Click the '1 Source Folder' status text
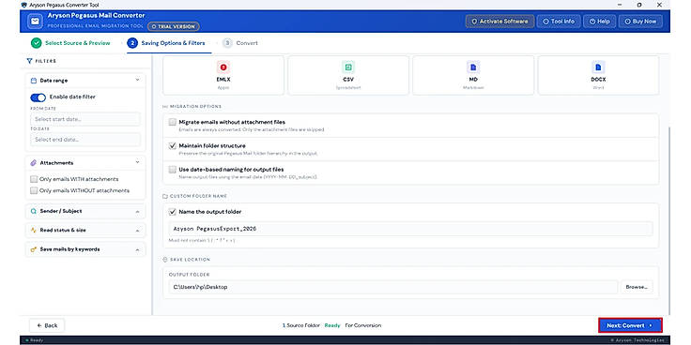 302,325
